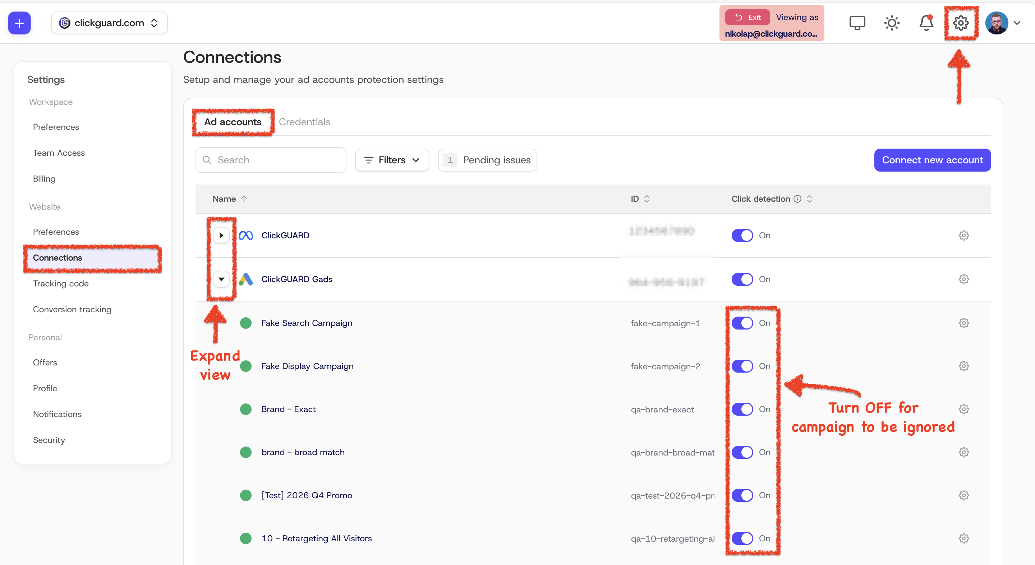Open Conversion tracking settings

(72, 309)
